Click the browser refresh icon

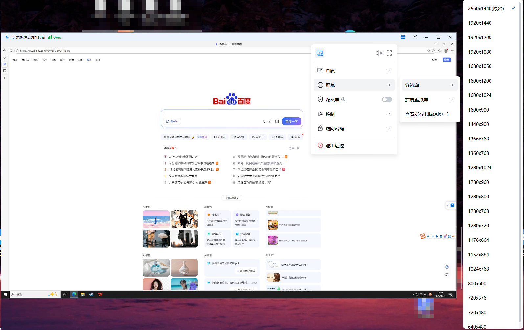point(11,51)
